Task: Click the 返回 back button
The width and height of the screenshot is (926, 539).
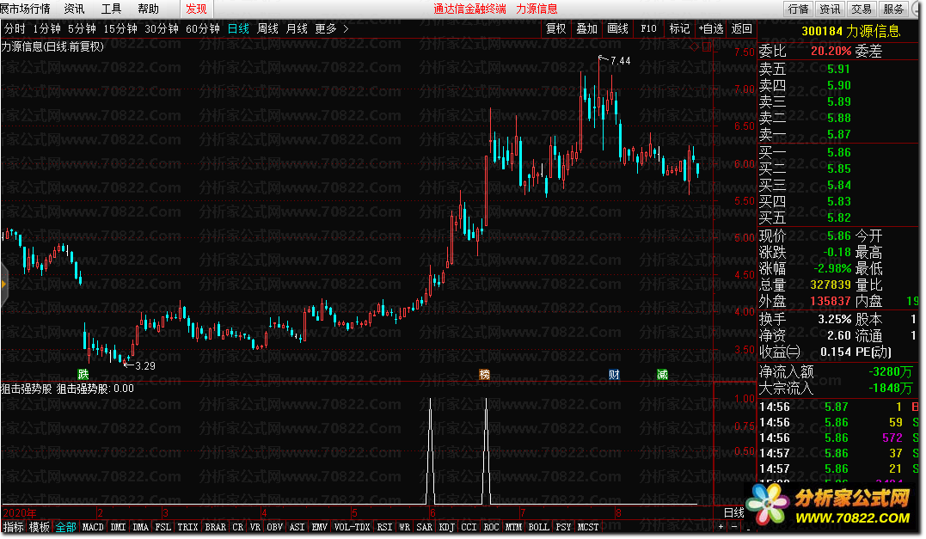Action: pos(742,28)
